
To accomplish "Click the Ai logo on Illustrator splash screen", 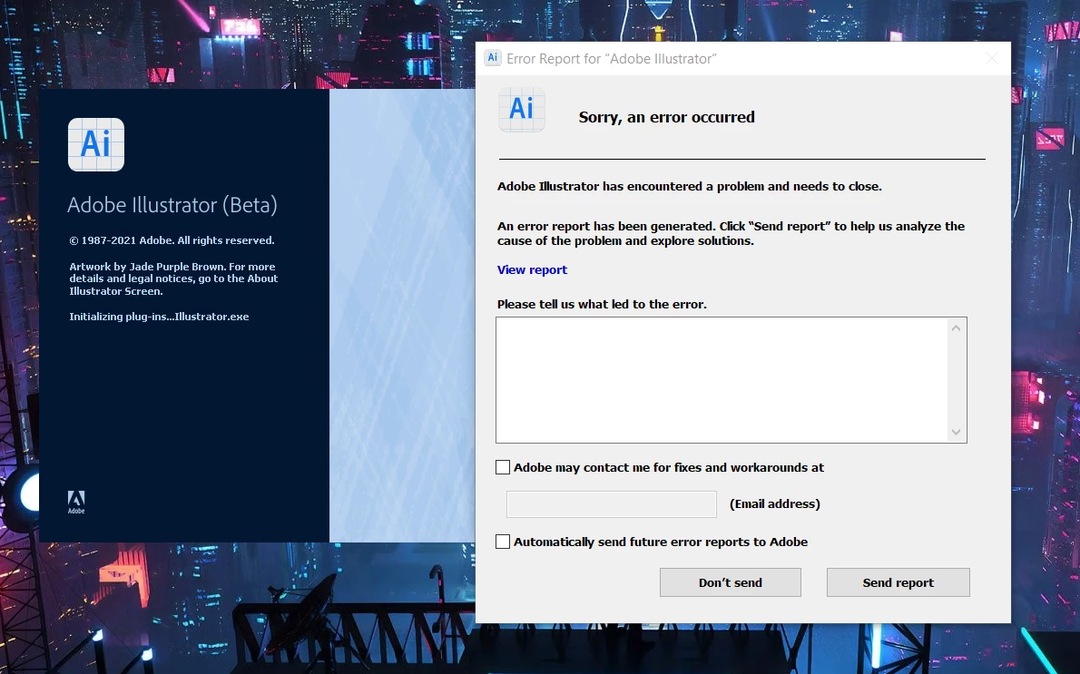I will pos(95,144).
